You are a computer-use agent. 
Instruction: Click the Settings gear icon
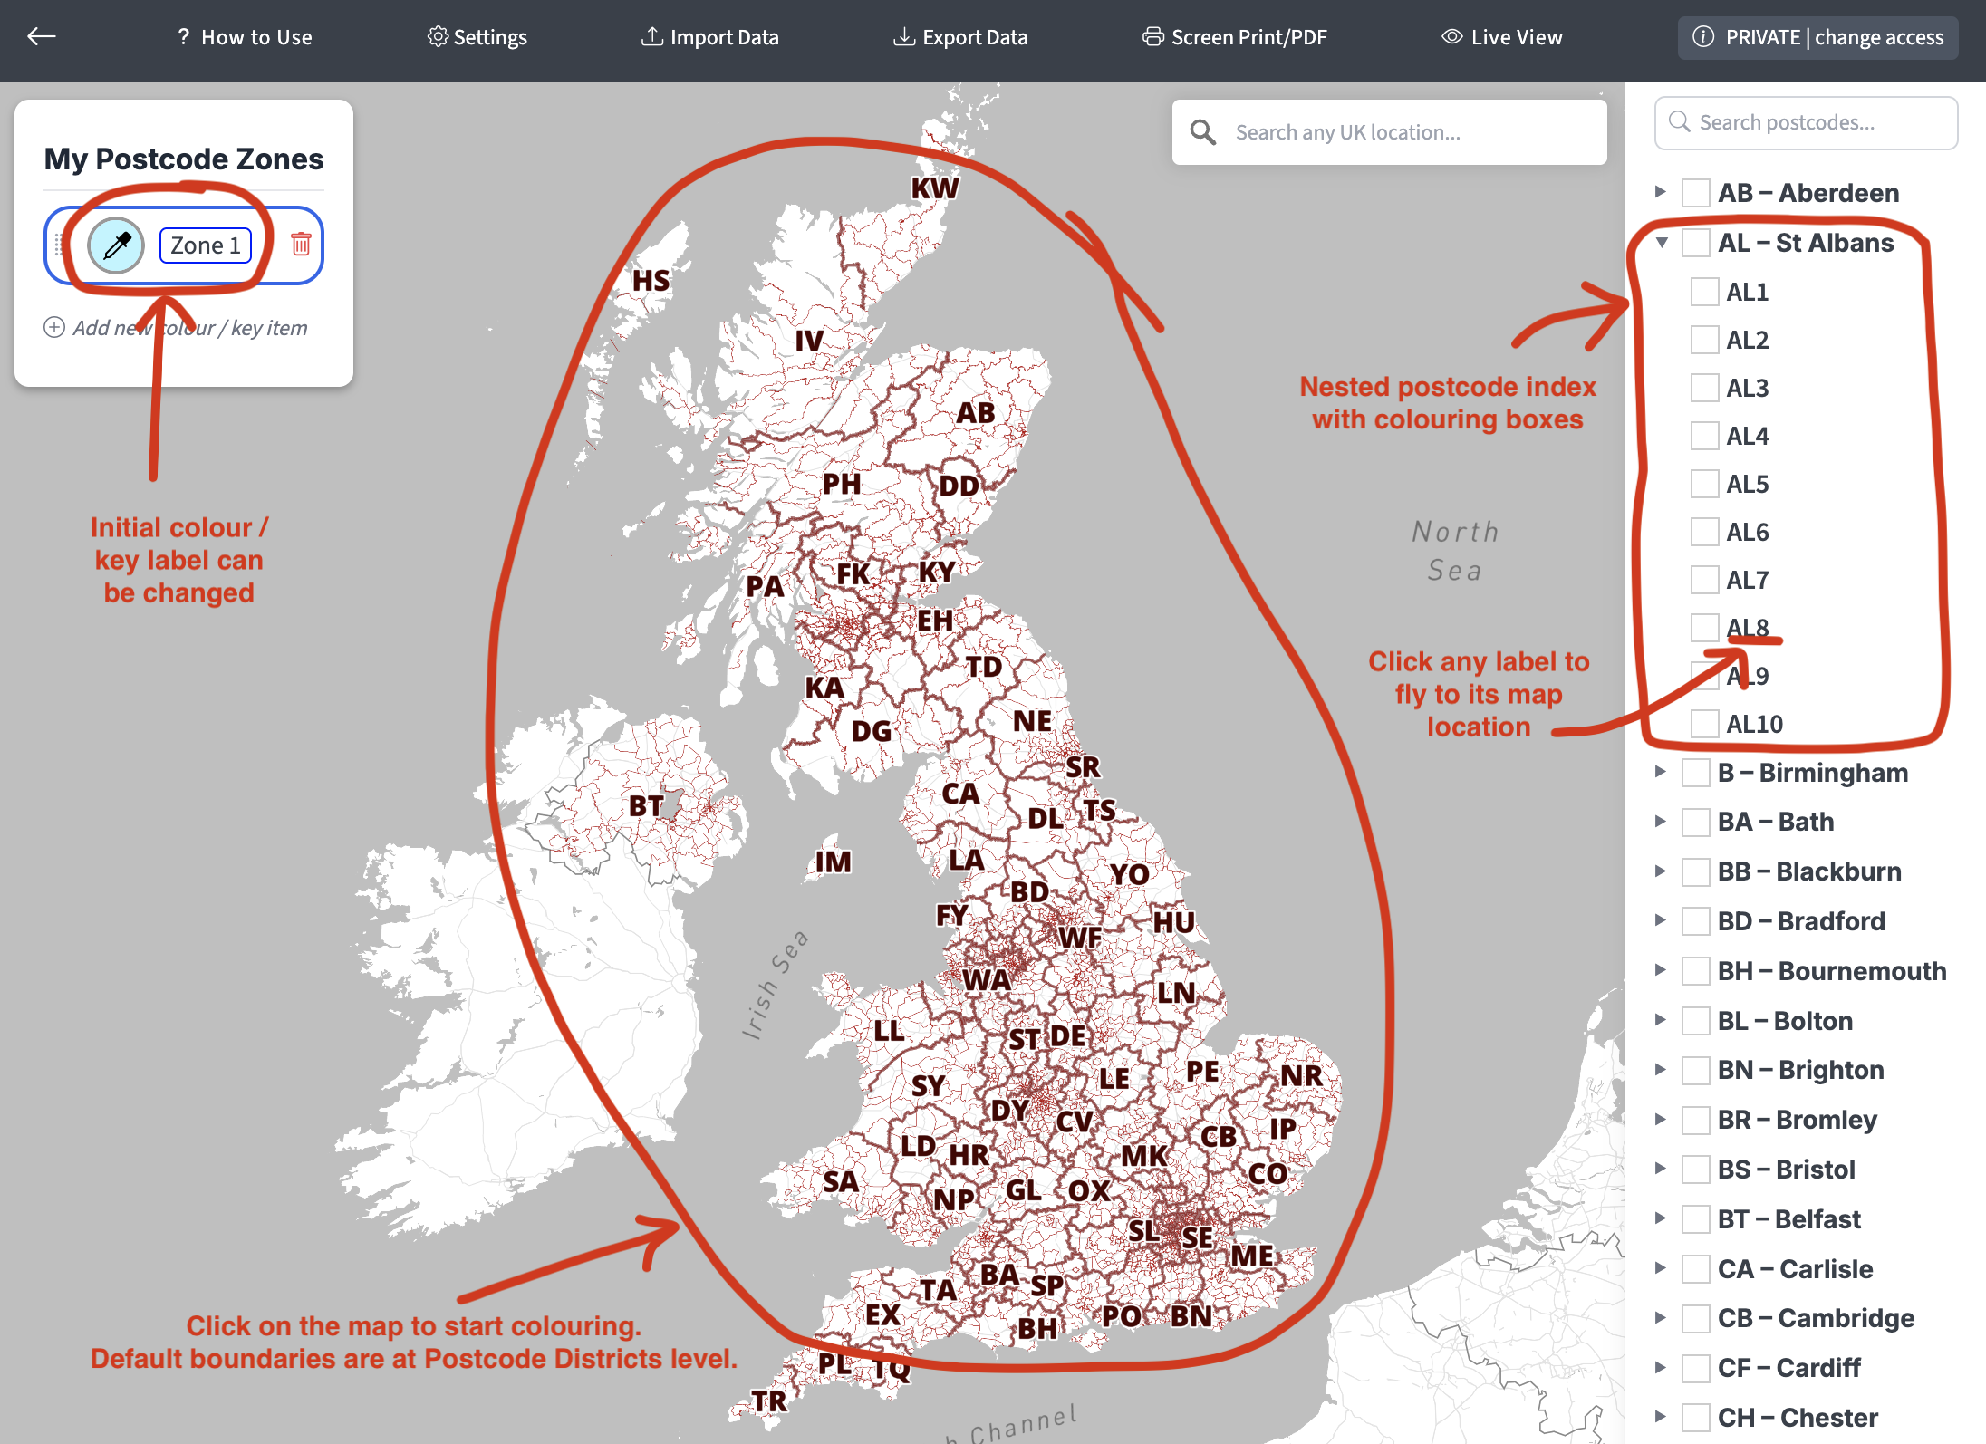pos(438,36)
